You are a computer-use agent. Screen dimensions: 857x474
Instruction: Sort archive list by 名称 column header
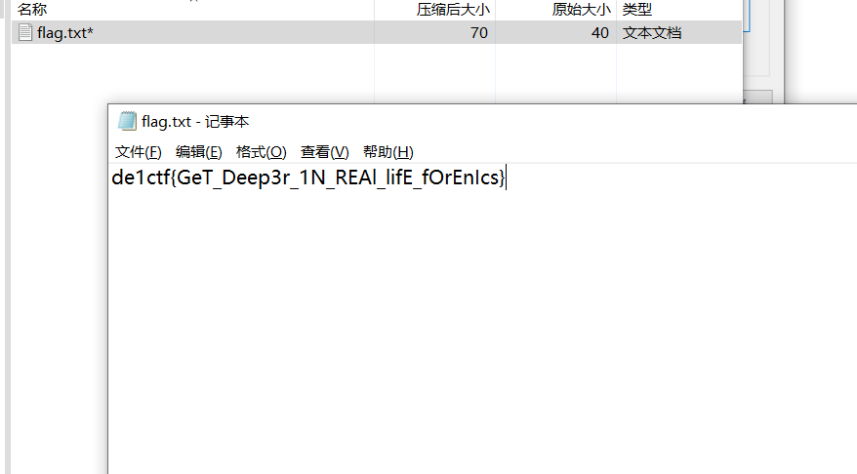point(31,10)
